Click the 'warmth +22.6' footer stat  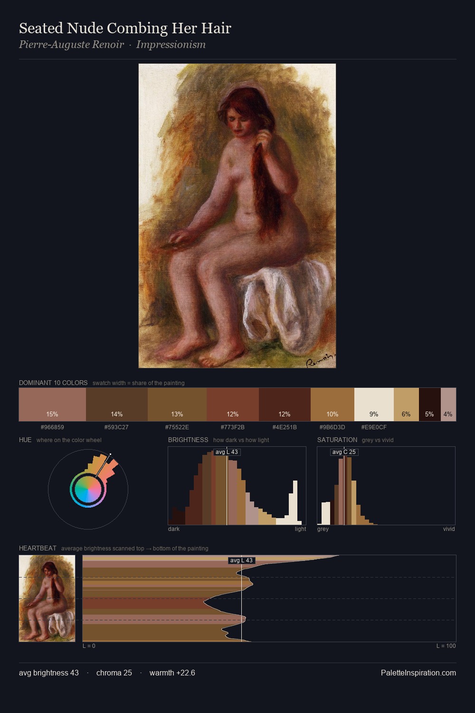tap(172, 673)
